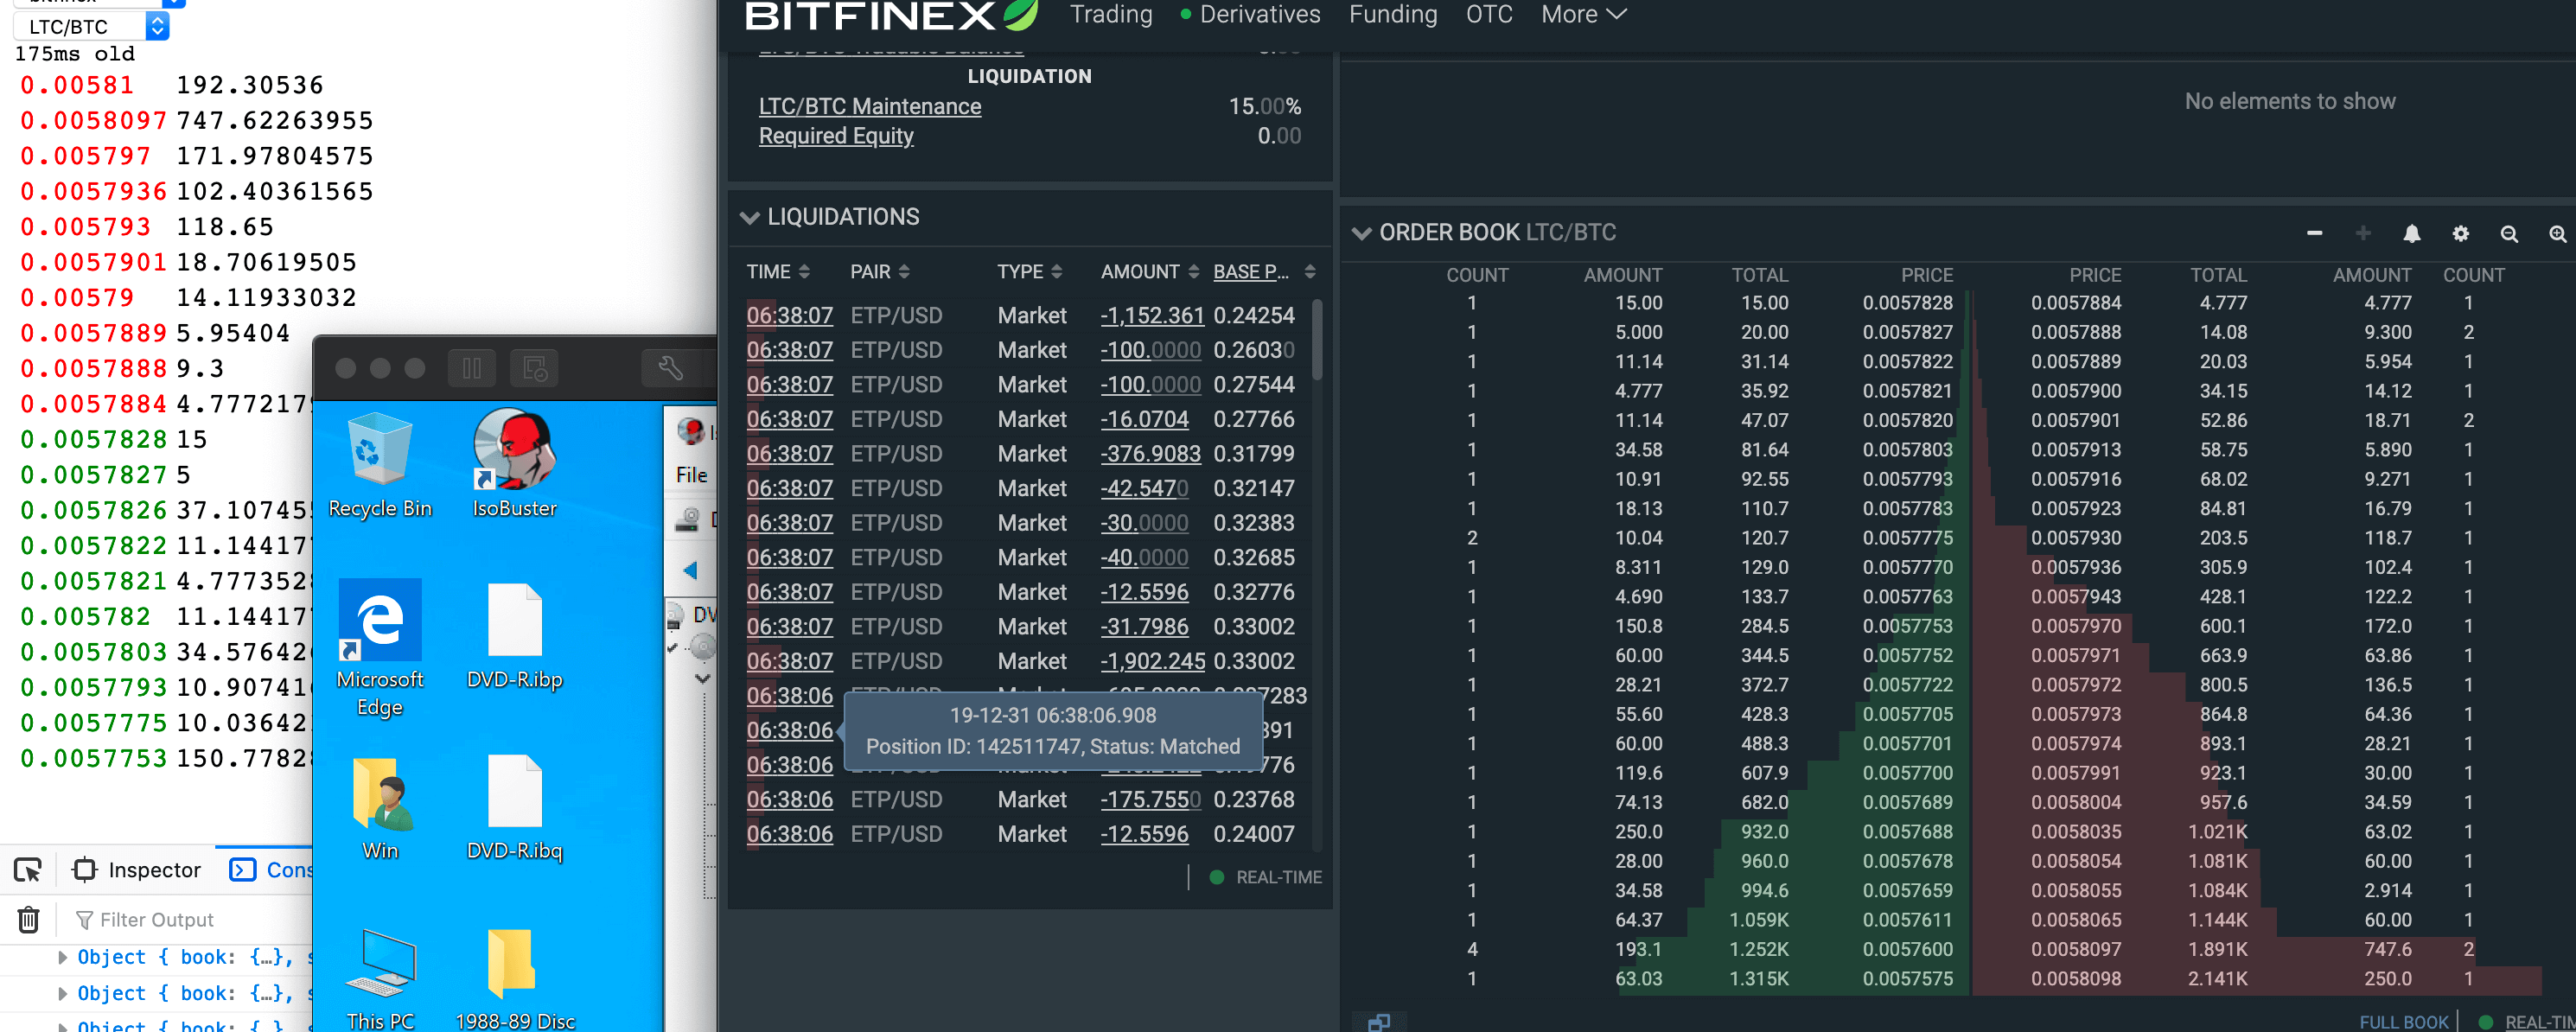This screenshot has height=1032, width=2576.
Task: Click the IsoBuster back arrow
Action: (690, 570)
